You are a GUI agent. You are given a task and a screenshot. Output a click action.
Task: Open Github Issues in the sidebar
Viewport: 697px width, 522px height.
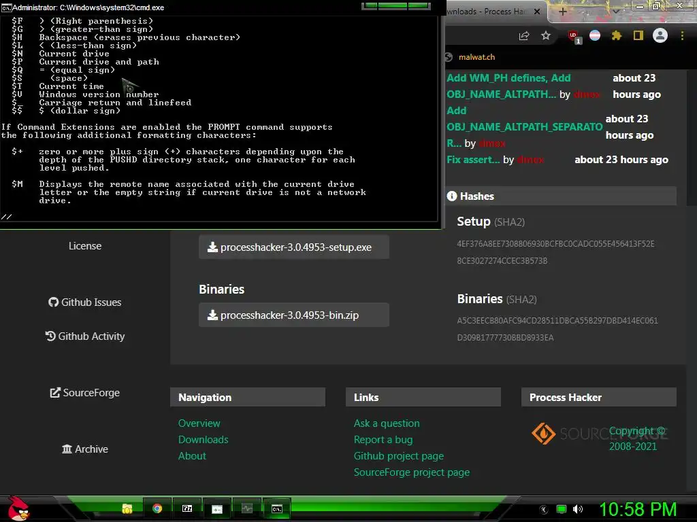(x=84, y=302)
